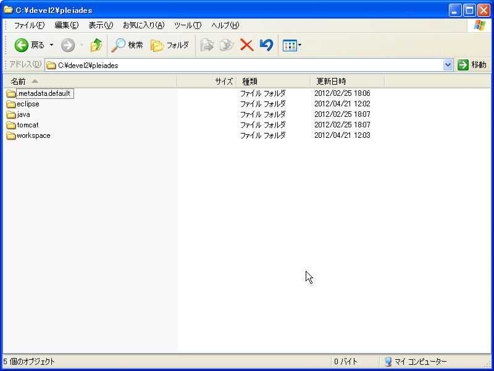
Task: Click the My Computer status bar icon
Action: click(388, 362)
